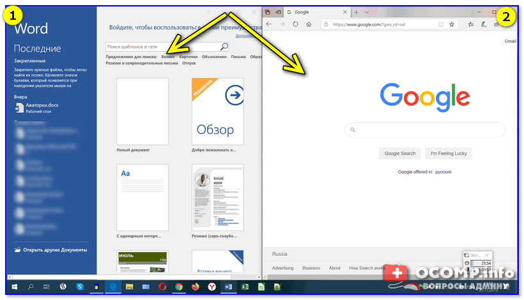Open Windows taskbar search magnifier
The width and height of the screenshot is (524, 300).
(31, 287)
